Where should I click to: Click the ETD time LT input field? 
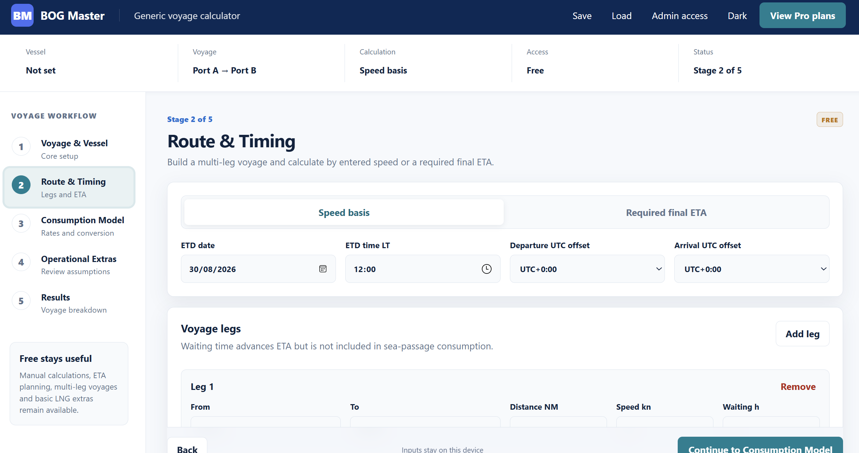[x=423, y=269]
